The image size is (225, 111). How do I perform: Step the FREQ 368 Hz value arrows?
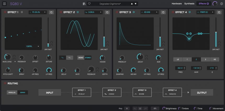tap(184, 68)
